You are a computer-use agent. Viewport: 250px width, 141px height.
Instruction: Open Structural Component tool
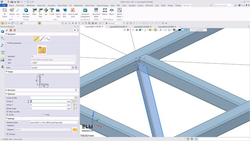85,13
